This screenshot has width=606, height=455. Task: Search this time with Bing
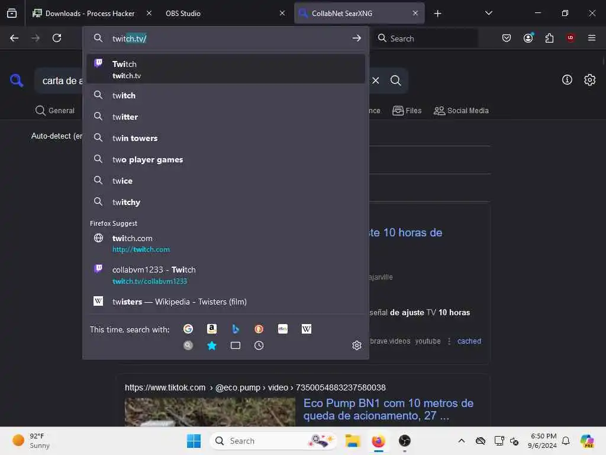point(236,329)
